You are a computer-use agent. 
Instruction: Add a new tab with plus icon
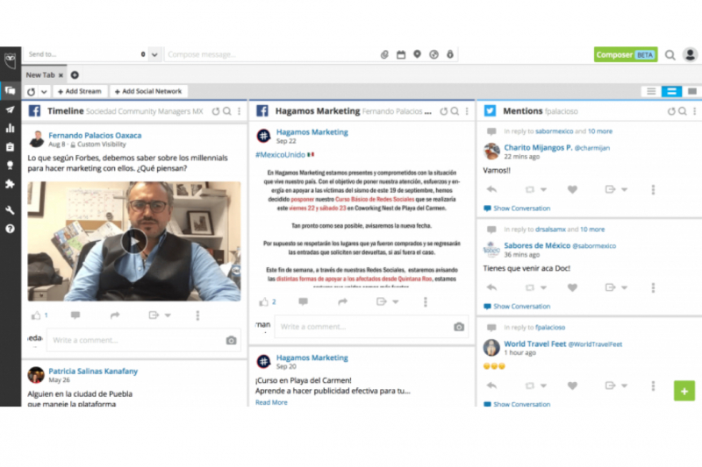coord(75,75)
